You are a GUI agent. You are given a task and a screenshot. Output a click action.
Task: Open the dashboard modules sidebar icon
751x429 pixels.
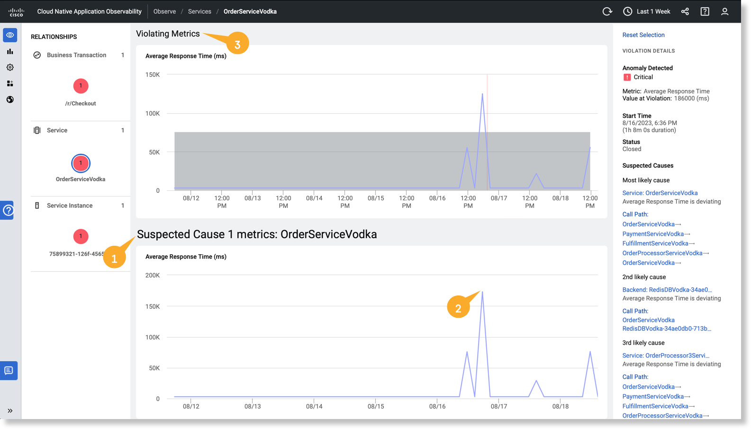point(10,83)
